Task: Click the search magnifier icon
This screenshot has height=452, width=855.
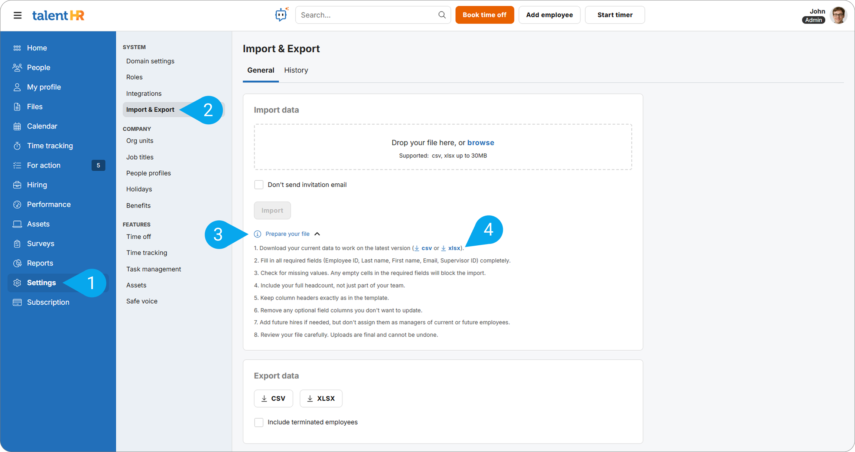Action: (x=442, y=15)
